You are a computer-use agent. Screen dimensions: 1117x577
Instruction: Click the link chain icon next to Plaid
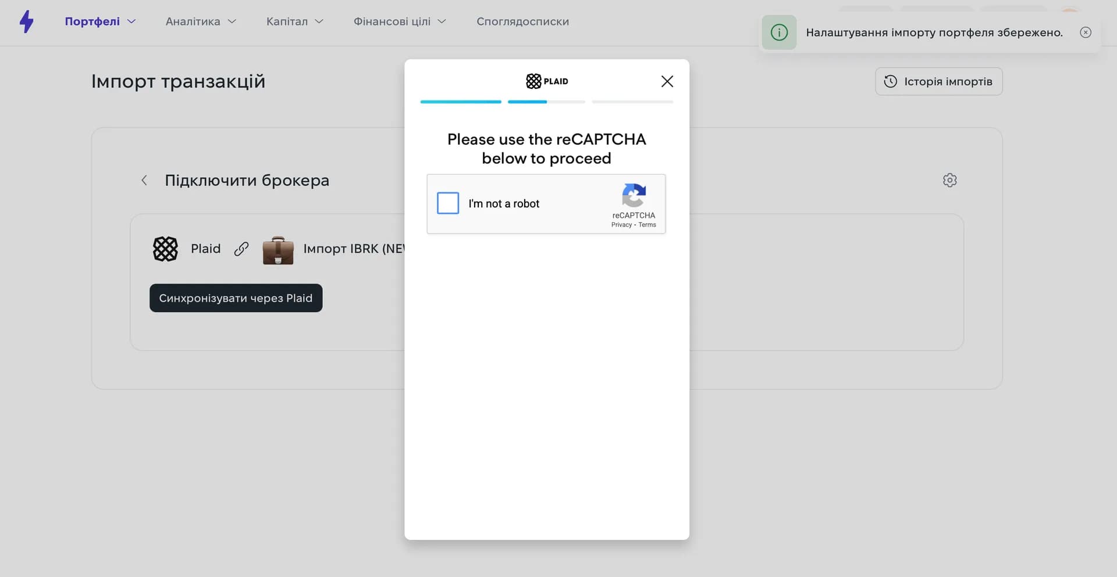tap(241, 249)
